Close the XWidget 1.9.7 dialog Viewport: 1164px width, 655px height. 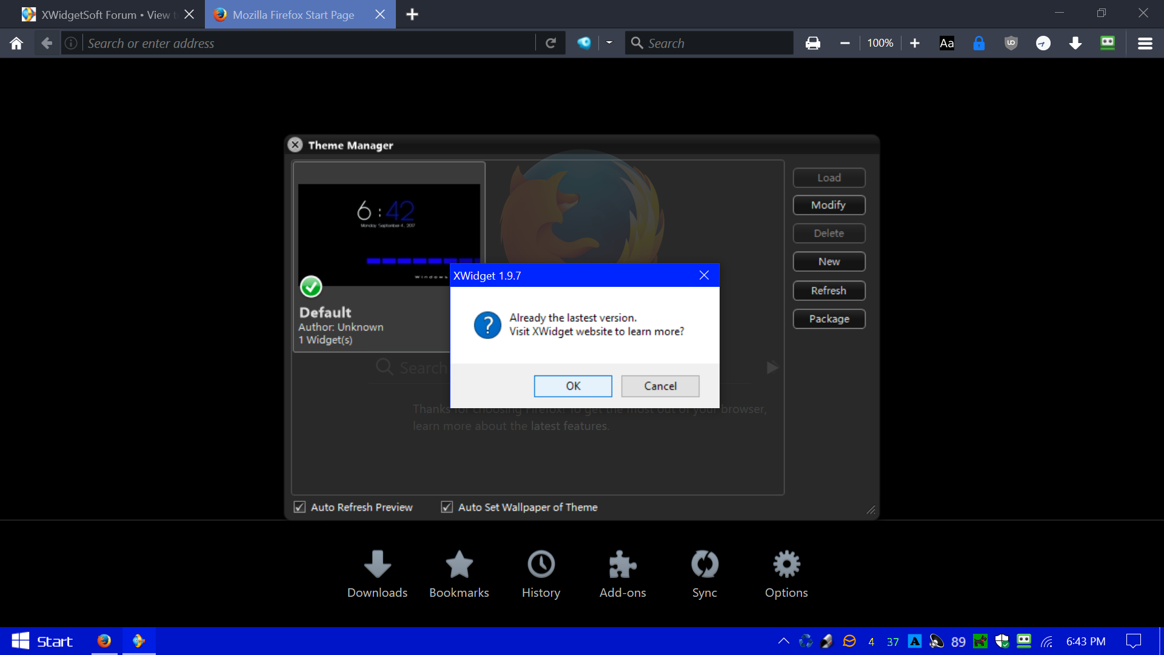704,275
